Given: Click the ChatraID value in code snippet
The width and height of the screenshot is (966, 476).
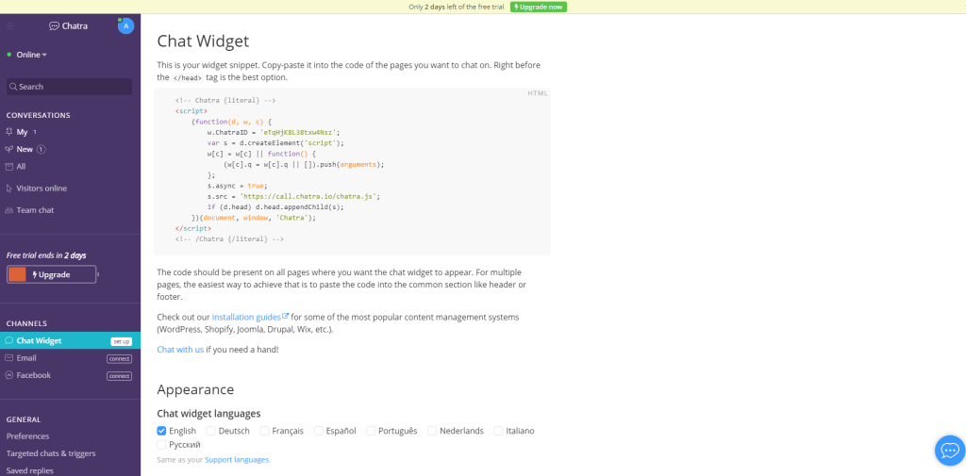Looking at the screenshot, I should pos(300,132).
